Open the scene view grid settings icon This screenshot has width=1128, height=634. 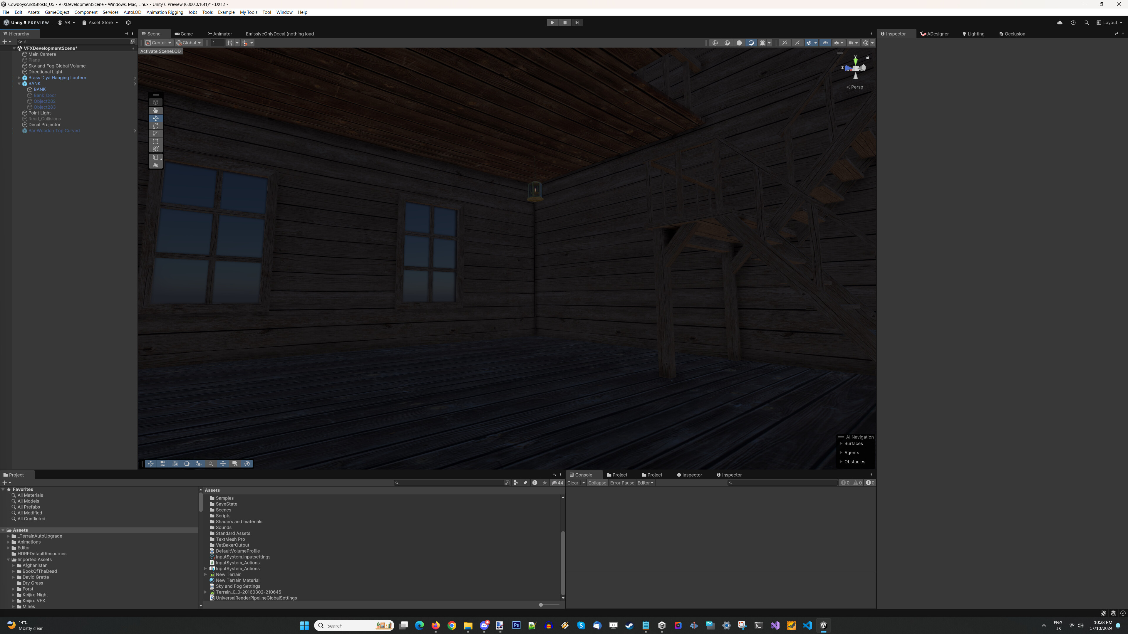click(x=237, y=43)
